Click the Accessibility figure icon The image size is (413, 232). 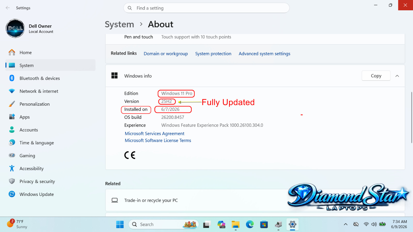(x=12, y=168)
